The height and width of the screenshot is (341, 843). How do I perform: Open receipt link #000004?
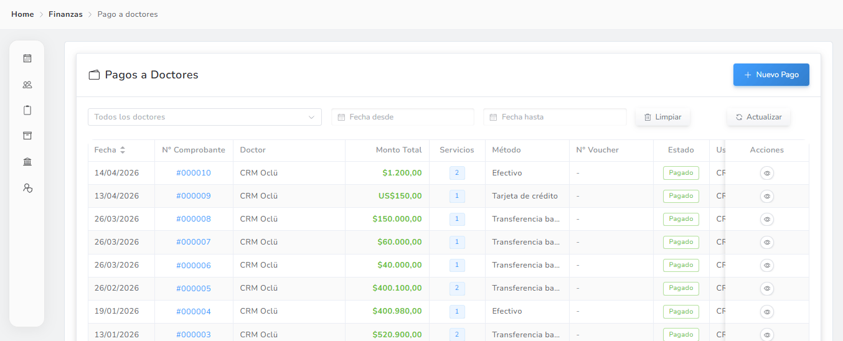point(194,312)
